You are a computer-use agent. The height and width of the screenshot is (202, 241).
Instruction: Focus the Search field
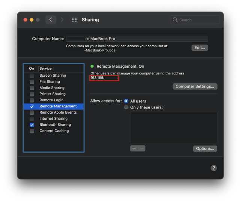(195, 20)
